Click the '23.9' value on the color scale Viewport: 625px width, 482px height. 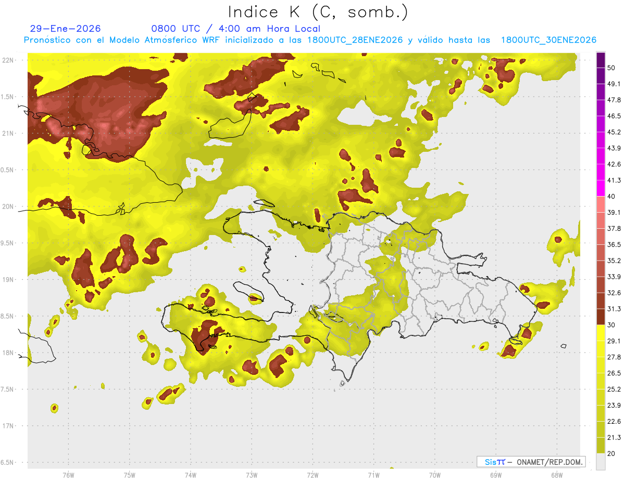coord(614,406)
